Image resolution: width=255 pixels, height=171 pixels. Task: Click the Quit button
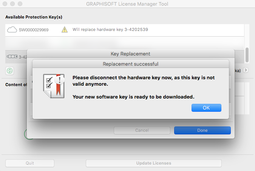click(x=30, y=163)
